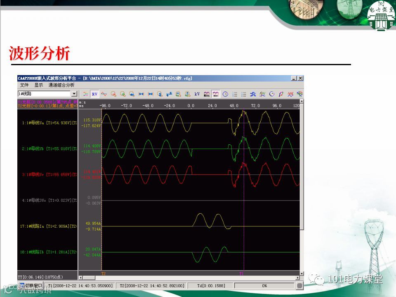
Task: Click the phasor dial icon
Action: pyautogui.click(x=272, y=94)
